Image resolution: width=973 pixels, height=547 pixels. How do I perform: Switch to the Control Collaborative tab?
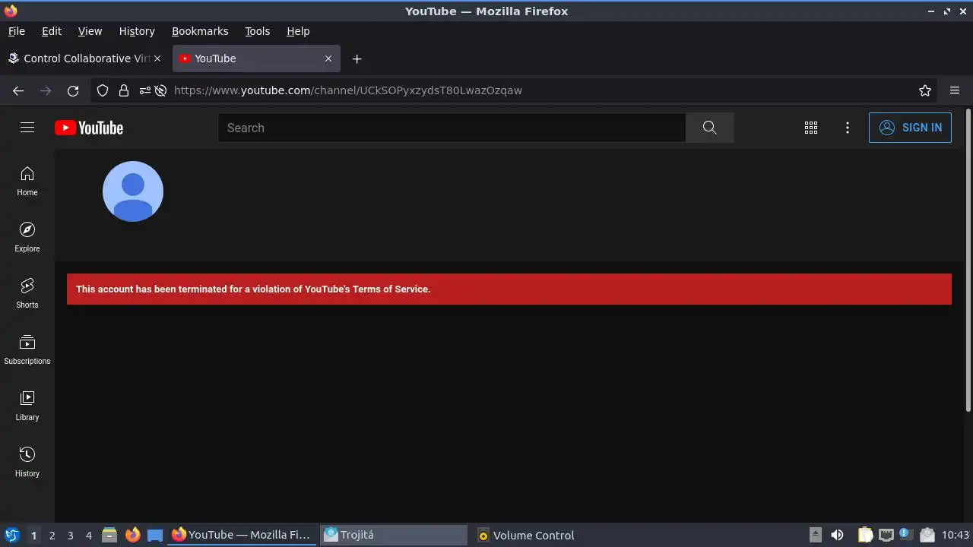(x=84, y=58)
